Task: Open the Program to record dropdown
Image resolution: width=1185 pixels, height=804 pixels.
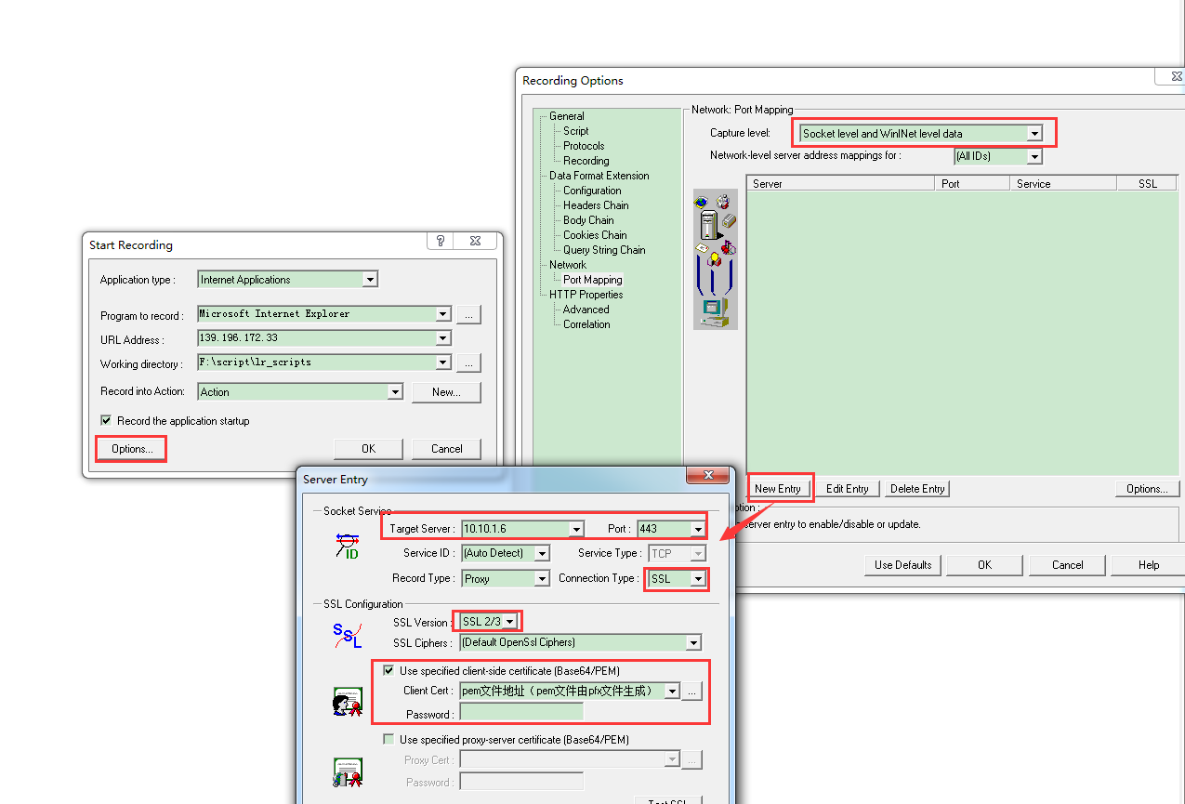Action: coord(443,314)
